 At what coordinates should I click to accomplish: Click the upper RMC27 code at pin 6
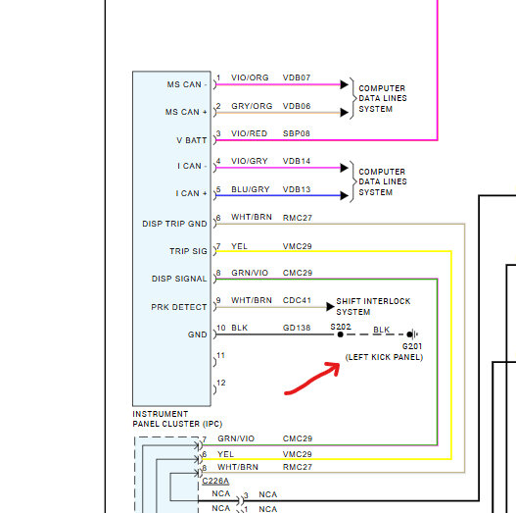[x=298, y=218]
